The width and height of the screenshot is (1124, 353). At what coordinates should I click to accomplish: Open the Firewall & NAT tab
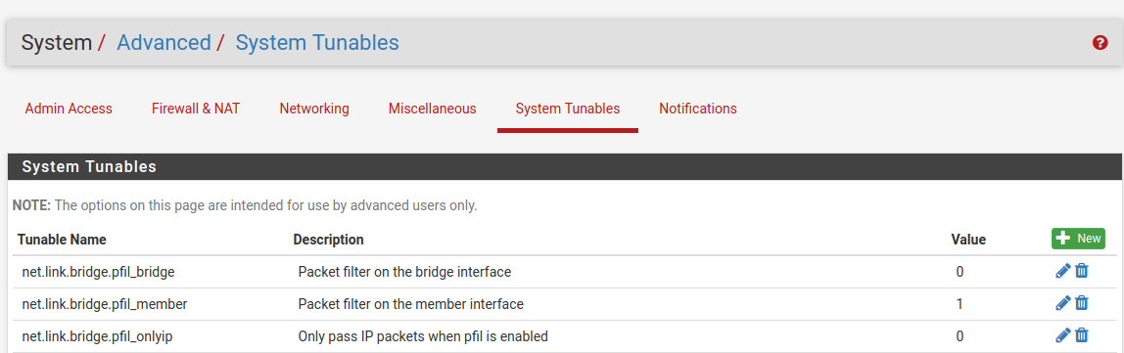(x=196, y=109)
